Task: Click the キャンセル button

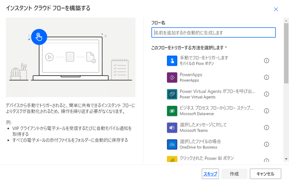Action: tap(266, 174)
